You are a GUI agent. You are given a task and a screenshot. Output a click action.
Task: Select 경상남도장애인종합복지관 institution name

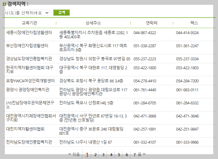(x=29, y=59)
